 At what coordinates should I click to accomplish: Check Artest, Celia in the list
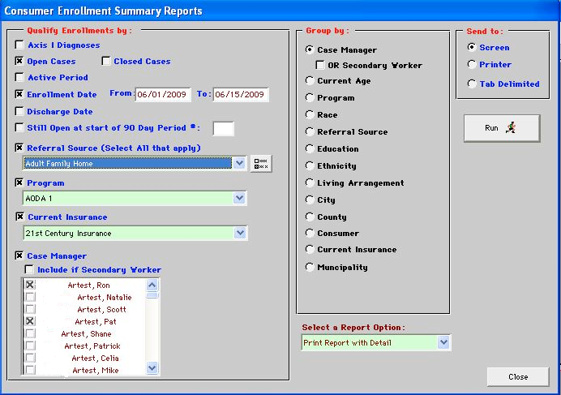30,358
